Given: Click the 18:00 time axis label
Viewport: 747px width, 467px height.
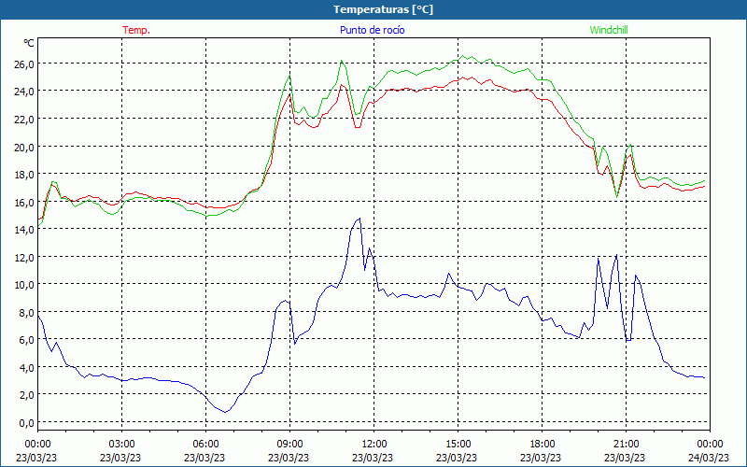Looking at the screenshot, I should 543,445.
